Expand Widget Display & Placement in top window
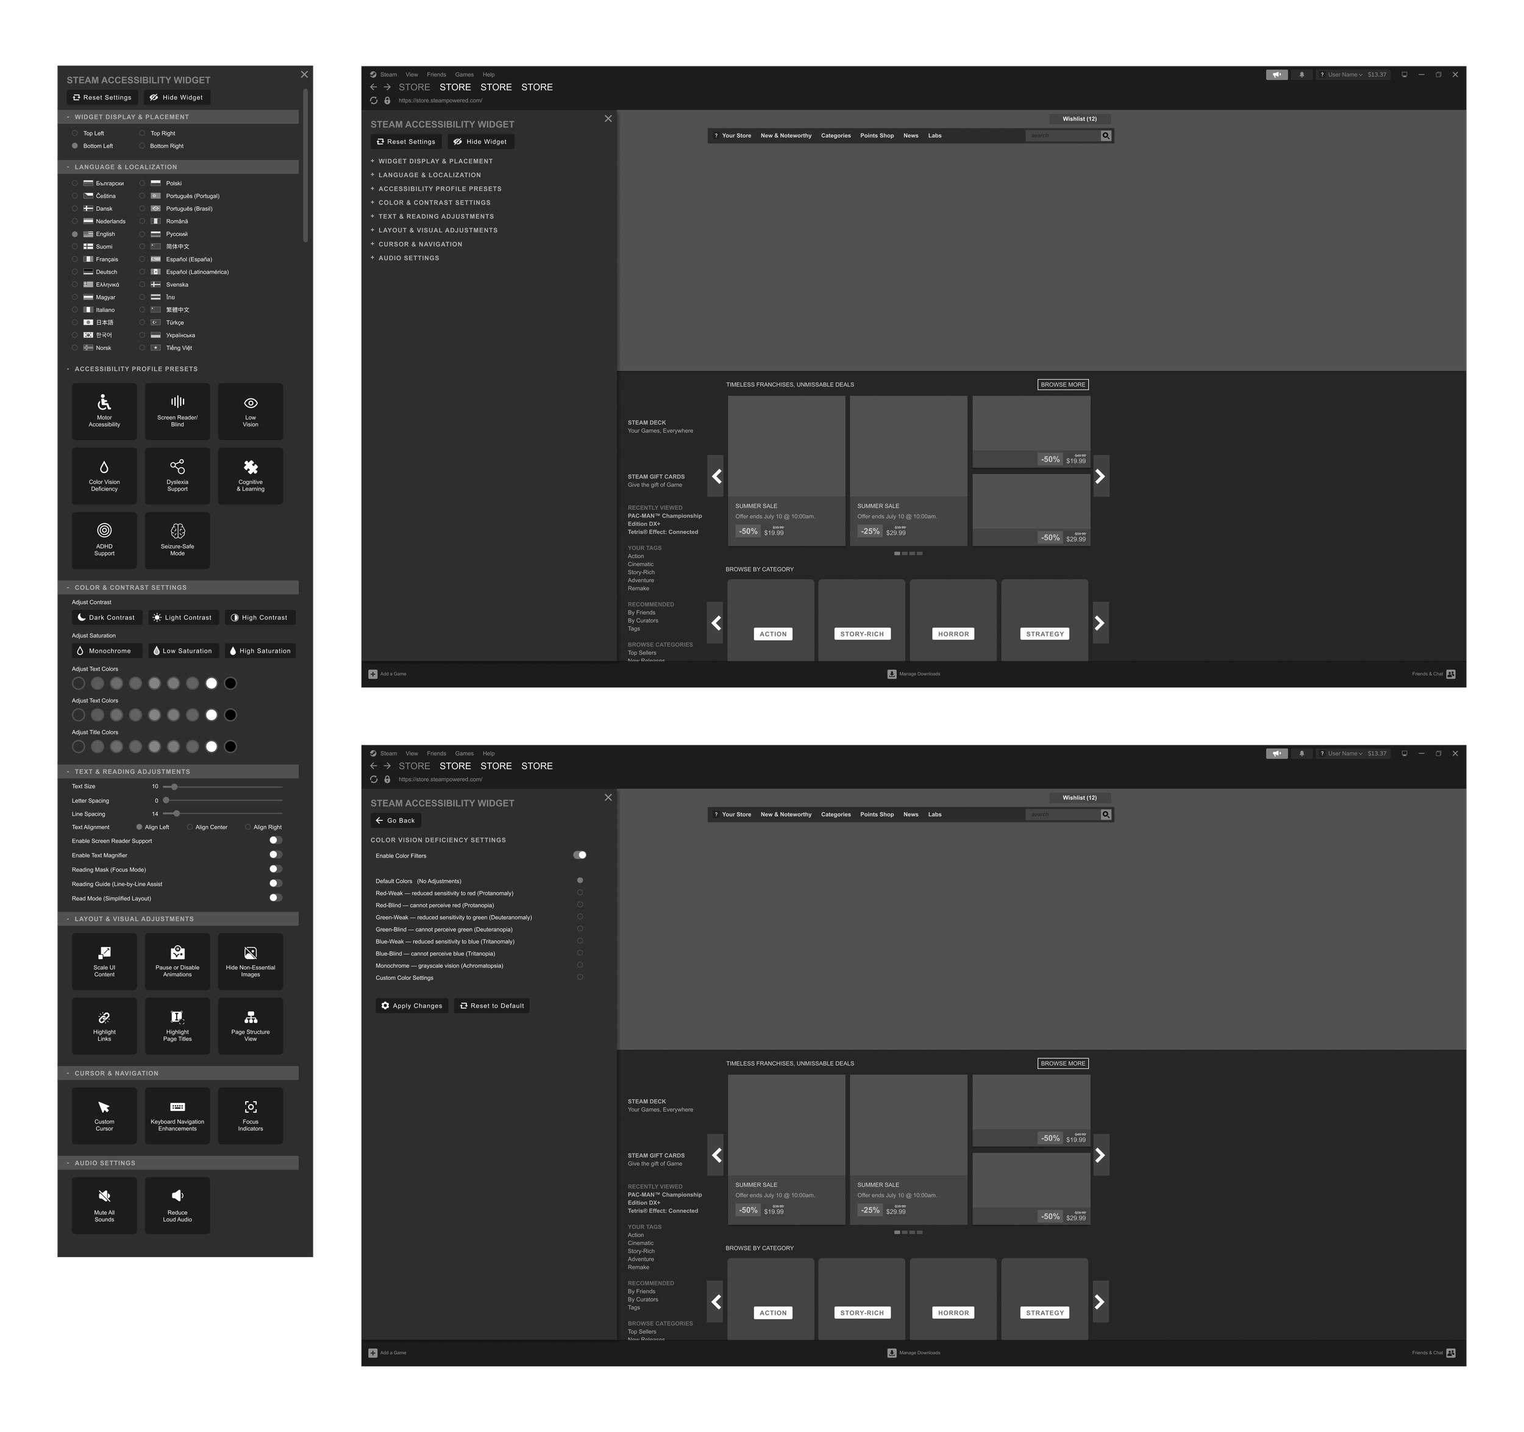 432,161
